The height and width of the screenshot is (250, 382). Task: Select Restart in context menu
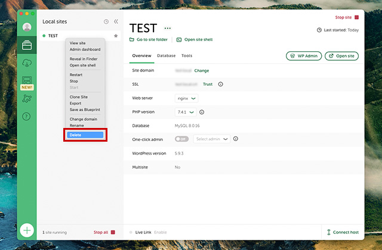pos(76,74)
